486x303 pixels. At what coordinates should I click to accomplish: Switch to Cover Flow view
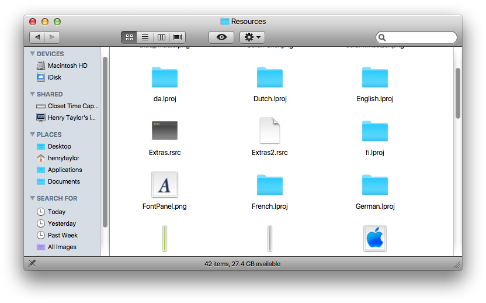click(178, 37)
